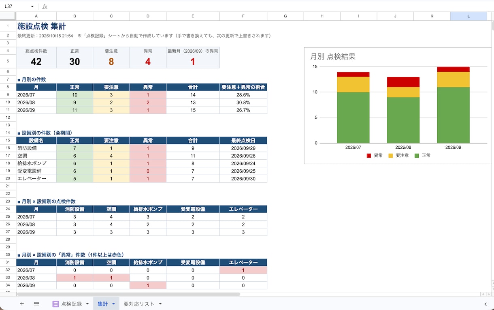Image resolution: width=494 pixels, height=310 pixels.
Task: Click the red 異常 legend swatch
Action: [x=369, y=156]
